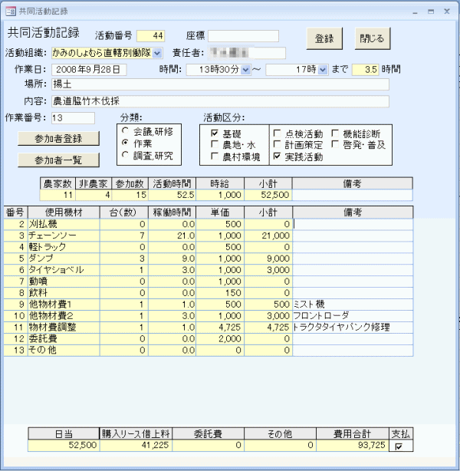Select the 会議,研修 radio option
The height and width of the screenshot is (471, 460).
[x=127, y=131]
